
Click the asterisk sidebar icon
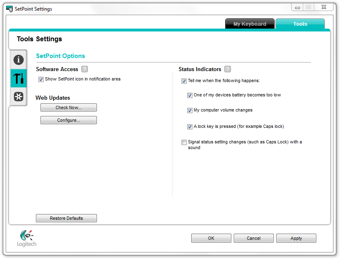point(18,96)
